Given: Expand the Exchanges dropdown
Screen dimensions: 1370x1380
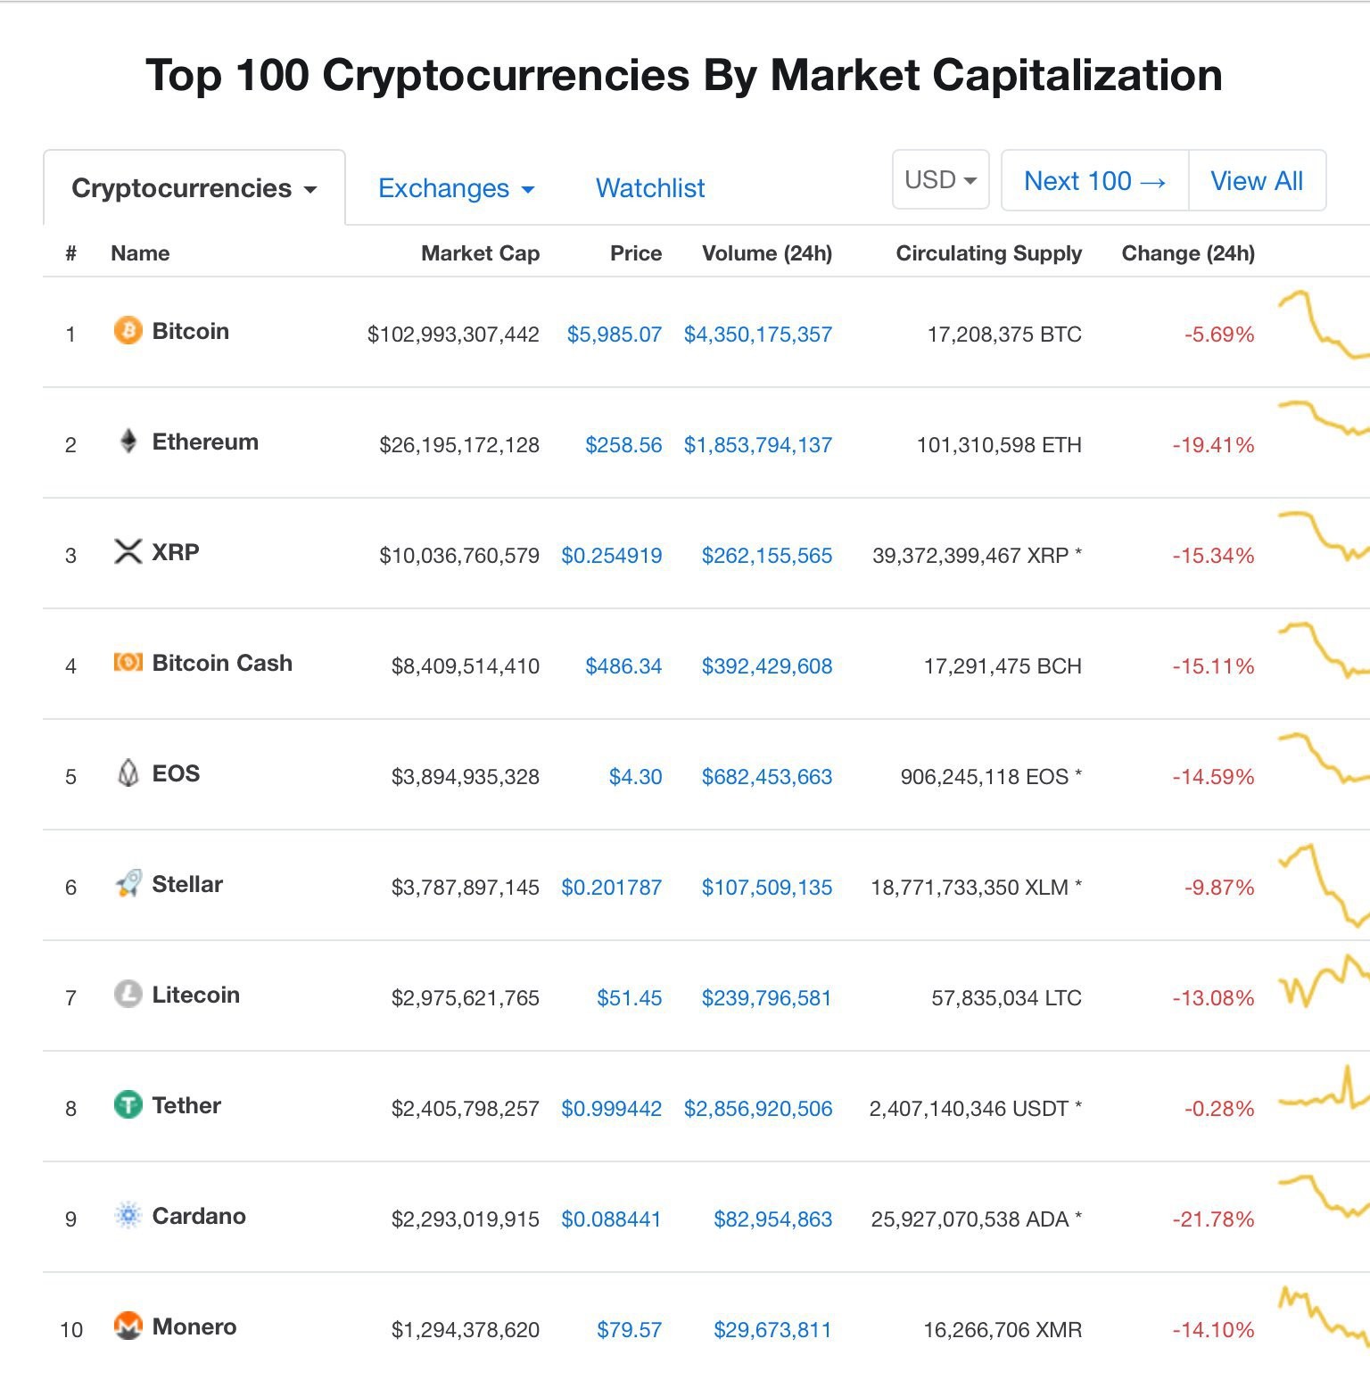Looking at the screenshot, I should click(x=456, y=188).
